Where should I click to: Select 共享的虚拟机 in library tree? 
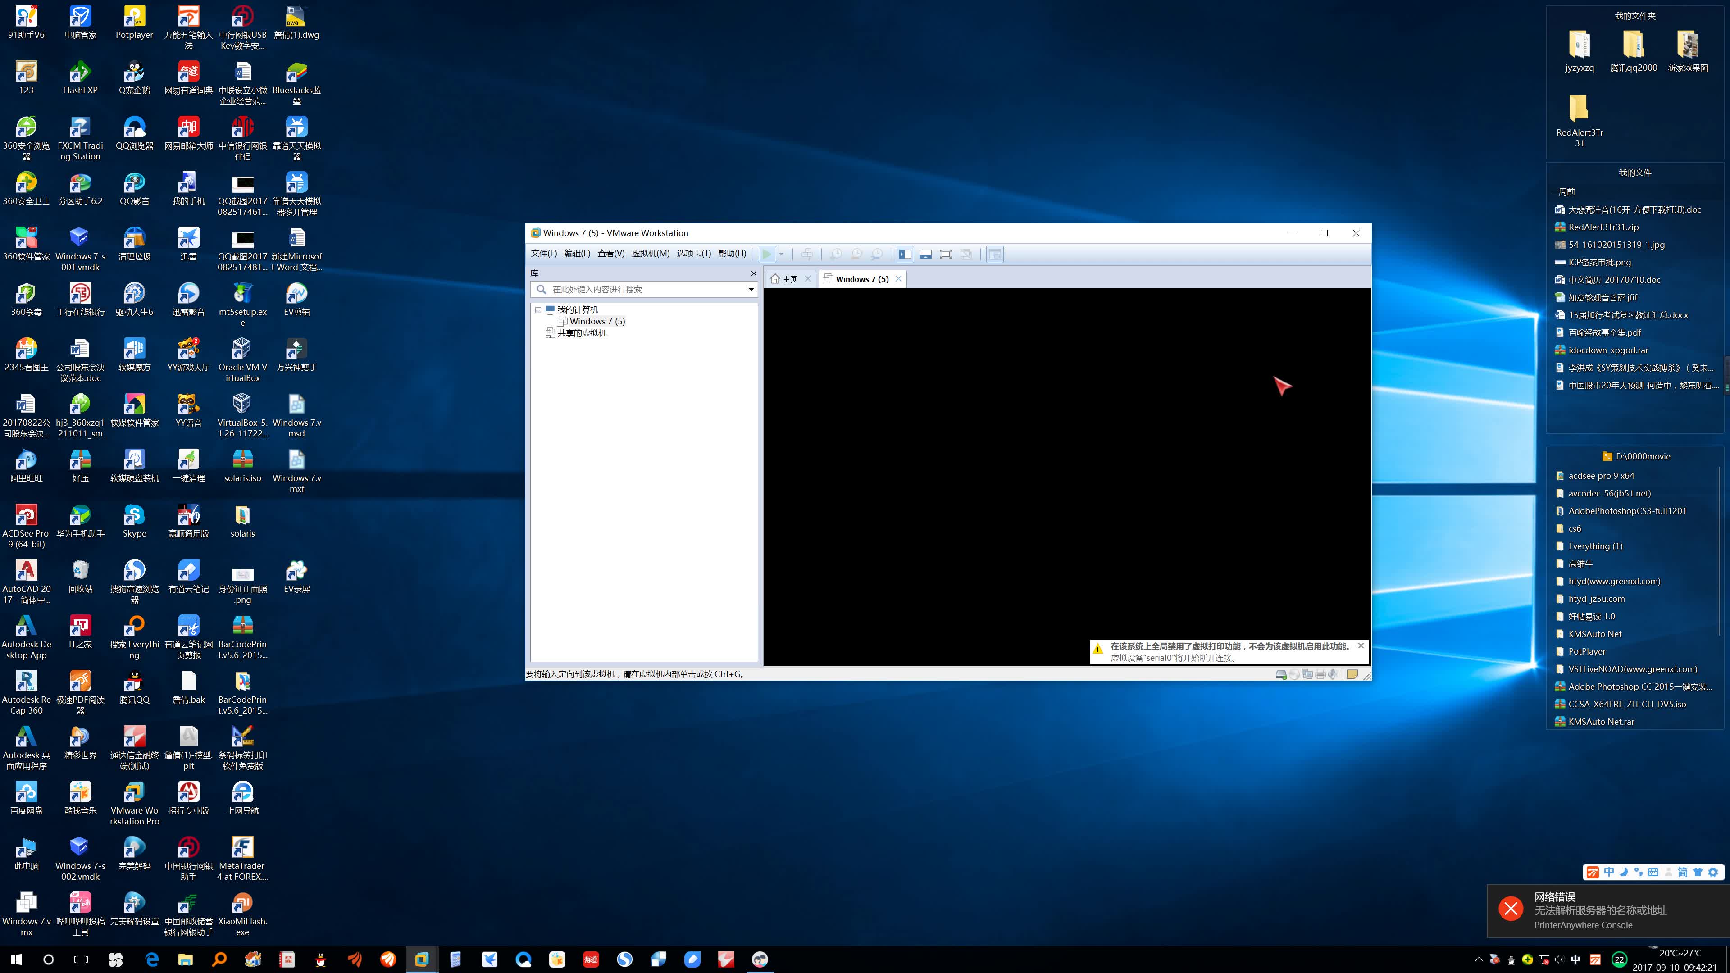[x=581, y=333]
